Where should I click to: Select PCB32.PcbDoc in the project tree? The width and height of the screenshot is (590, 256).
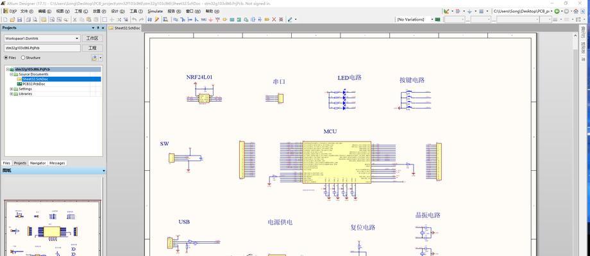click(x=34, y=84)
